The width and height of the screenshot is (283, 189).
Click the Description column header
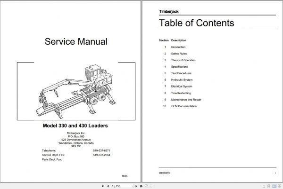click(179, 40)
